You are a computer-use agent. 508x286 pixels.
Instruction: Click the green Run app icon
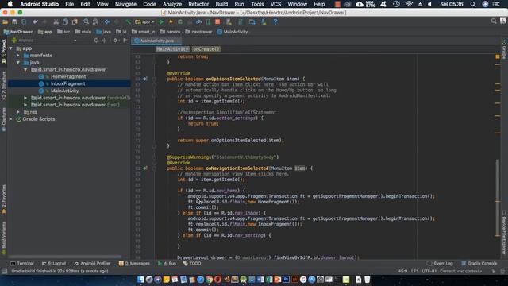point(161,21)
